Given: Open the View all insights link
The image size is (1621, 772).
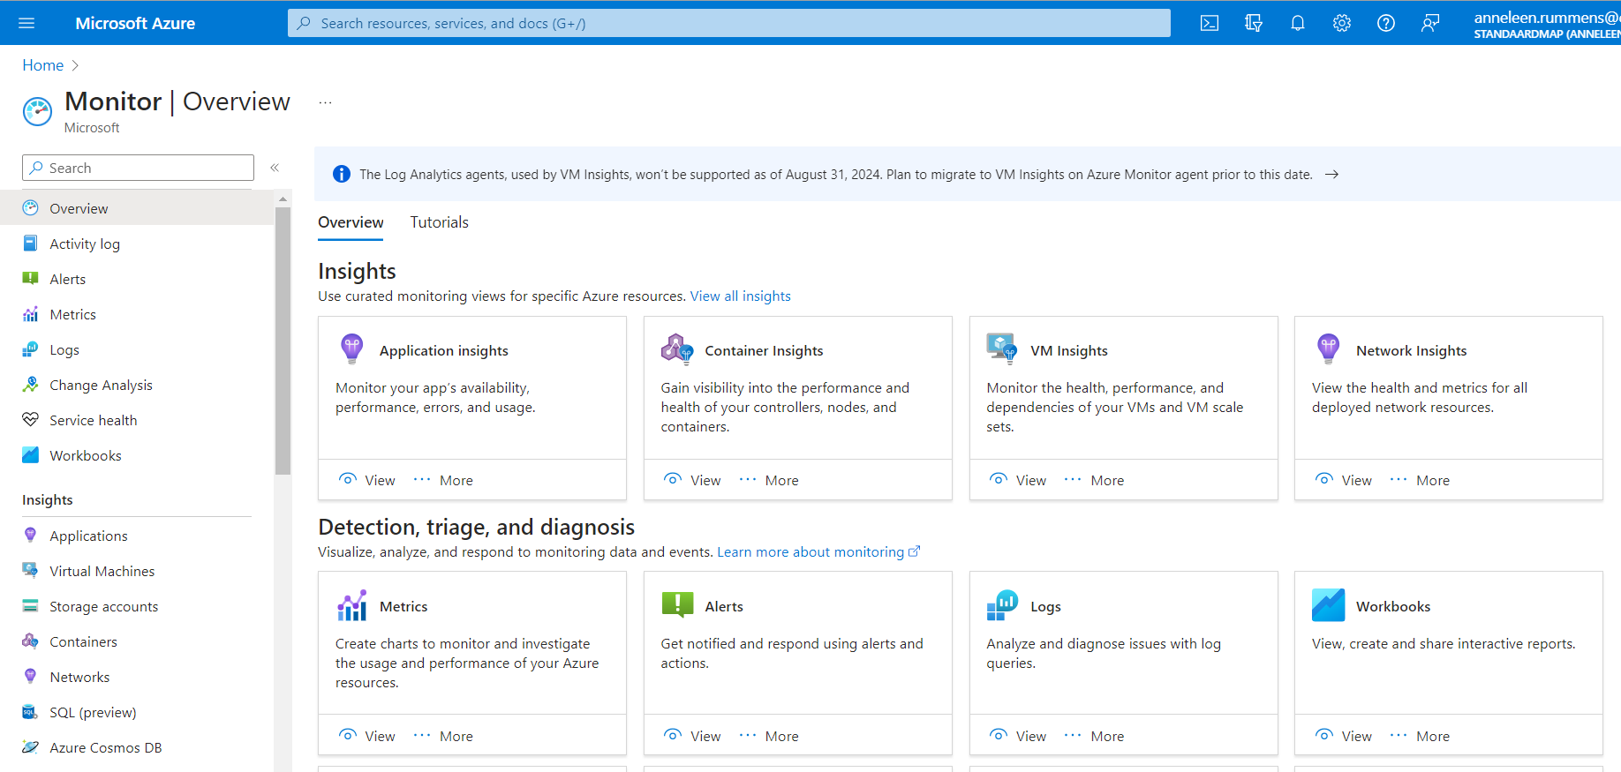Looking at the screenshot, I should (740, 296).
